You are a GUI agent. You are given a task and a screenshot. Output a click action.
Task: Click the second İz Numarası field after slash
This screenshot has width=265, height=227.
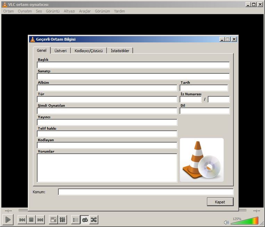[219, 99]
